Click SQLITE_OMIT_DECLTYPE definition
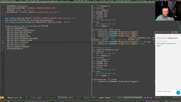The height and width of the screenshot is (102, 181). click(18, 34)
